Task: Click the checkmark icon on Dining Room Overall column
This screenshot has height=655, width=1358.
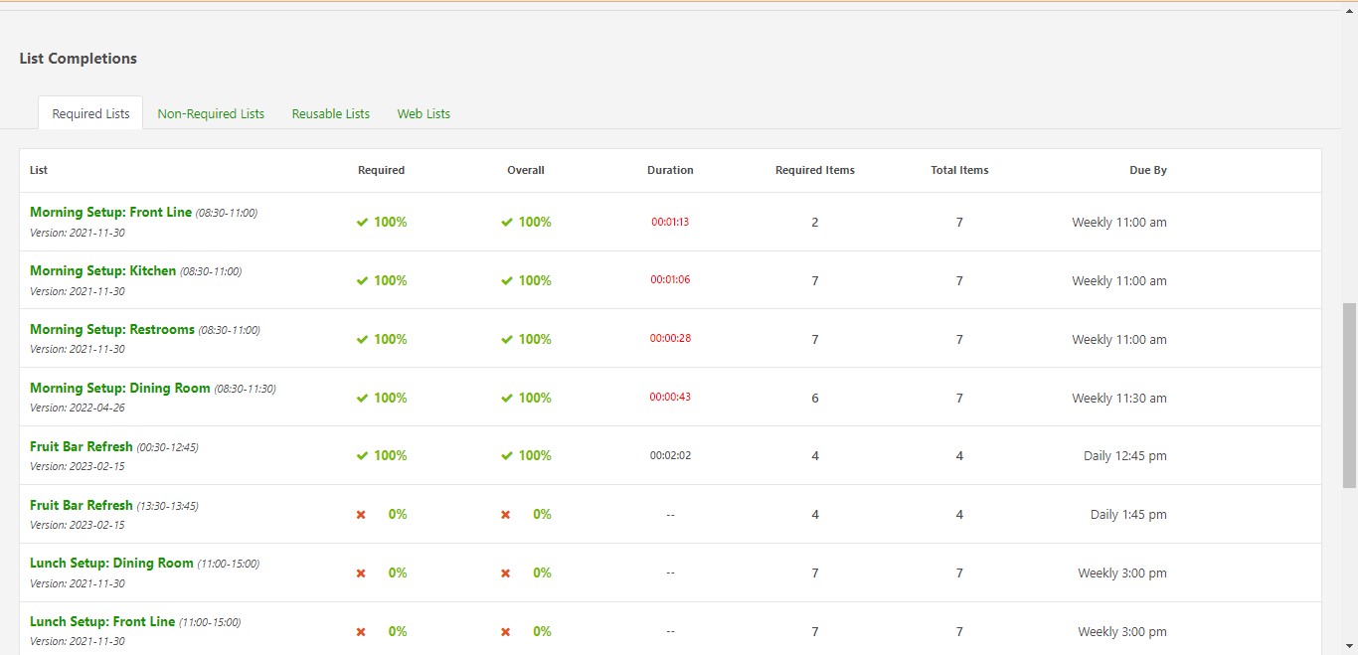Action: point(507,398)
